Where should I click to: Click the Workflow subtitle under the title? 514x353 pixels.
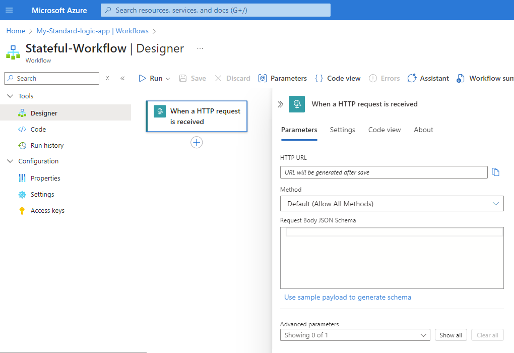click(x=38, y=61)
